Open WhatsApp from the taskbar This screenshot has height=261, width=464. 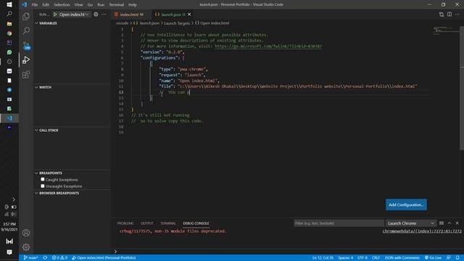click(9, 52)
